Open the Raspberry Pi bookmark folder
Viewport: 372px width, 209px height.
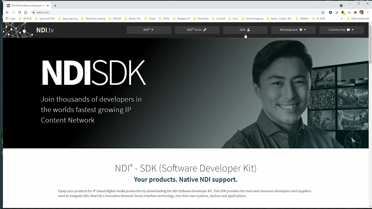(181, 19)
